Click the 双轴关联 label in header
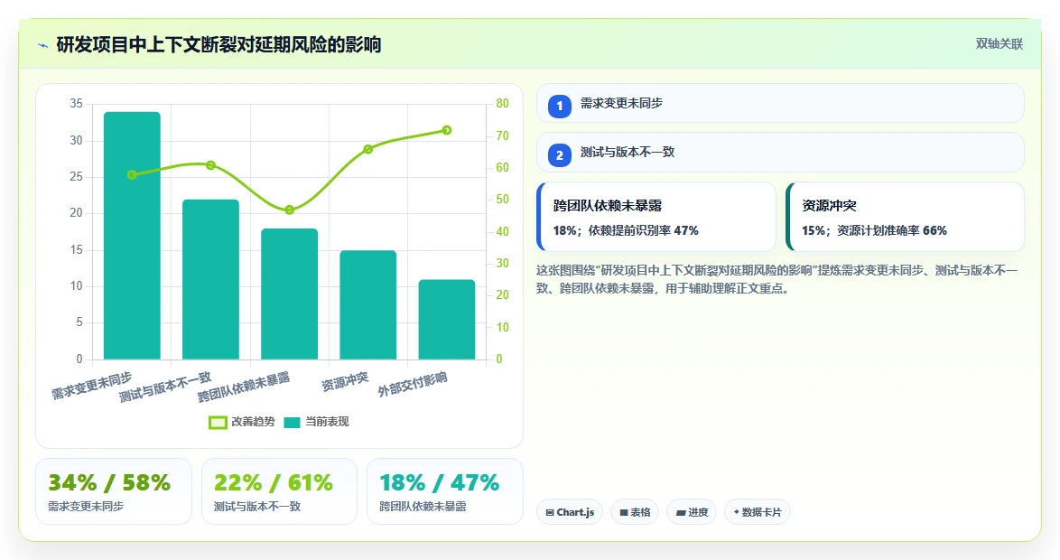Screen dimensions: 1060x560 click(x=1000, y=44)
